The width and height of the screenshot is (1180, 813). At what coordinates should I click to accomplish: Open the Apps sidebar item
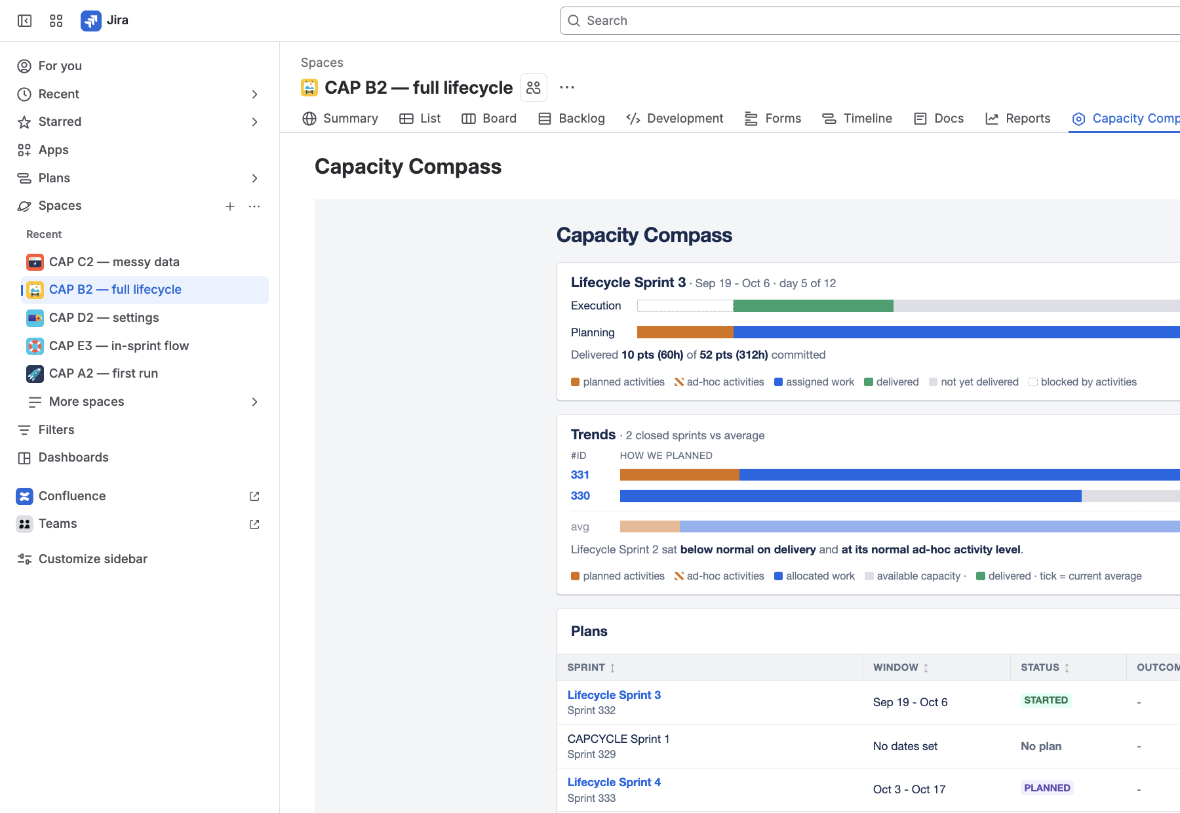[x=54, y=150]
